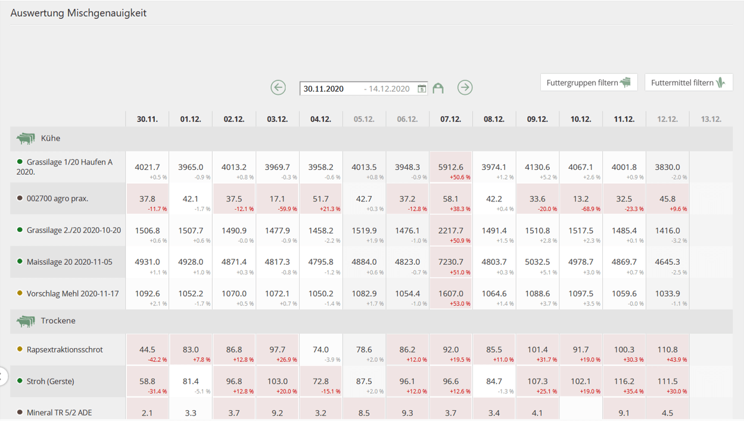Click the dark dot beside 002700 agro prax.
The height and width of the screenshot is (421, 744).
20,198
